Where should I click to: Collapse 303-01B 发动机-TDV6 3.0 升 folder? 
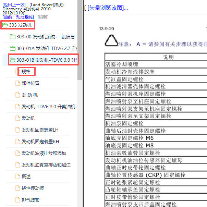(47, 60)
